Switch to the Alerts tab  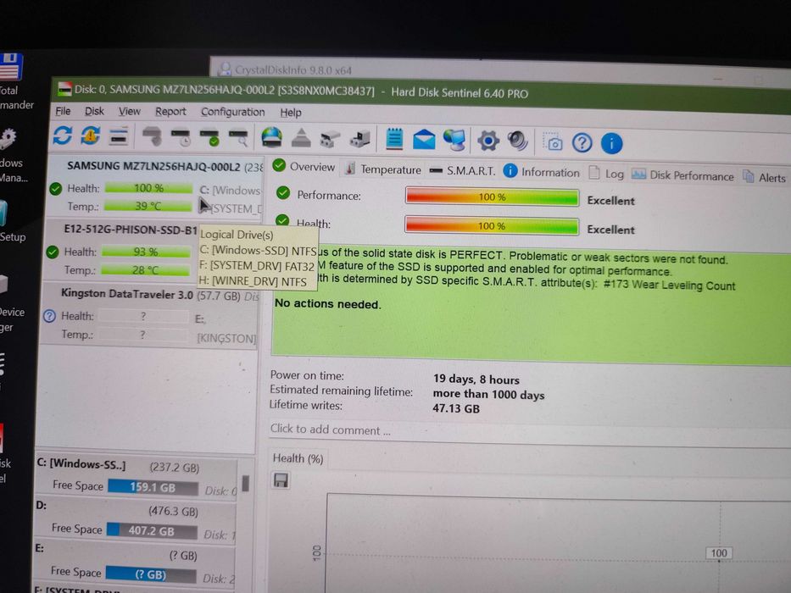(x=764, y=178)
